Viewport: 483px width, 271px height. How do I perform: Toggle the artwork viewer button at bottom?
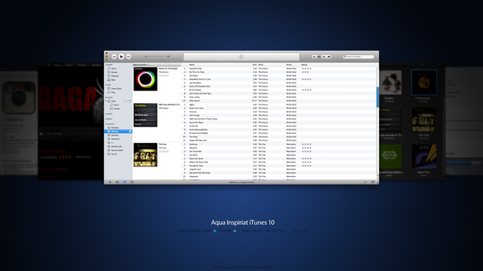132,182
